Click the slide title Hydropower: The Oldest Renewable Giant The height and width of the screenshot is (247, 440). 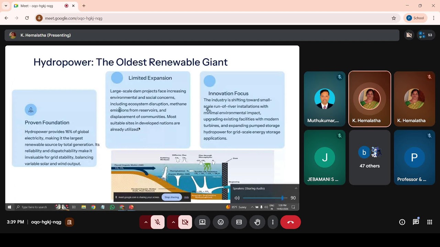point(130,62)
